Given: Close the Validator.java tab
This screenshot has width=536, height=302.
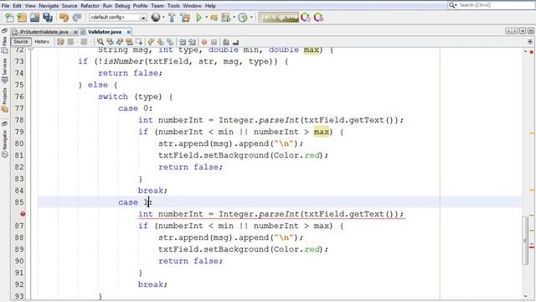Looking at the screenshot, I should [x=128, y=32].
